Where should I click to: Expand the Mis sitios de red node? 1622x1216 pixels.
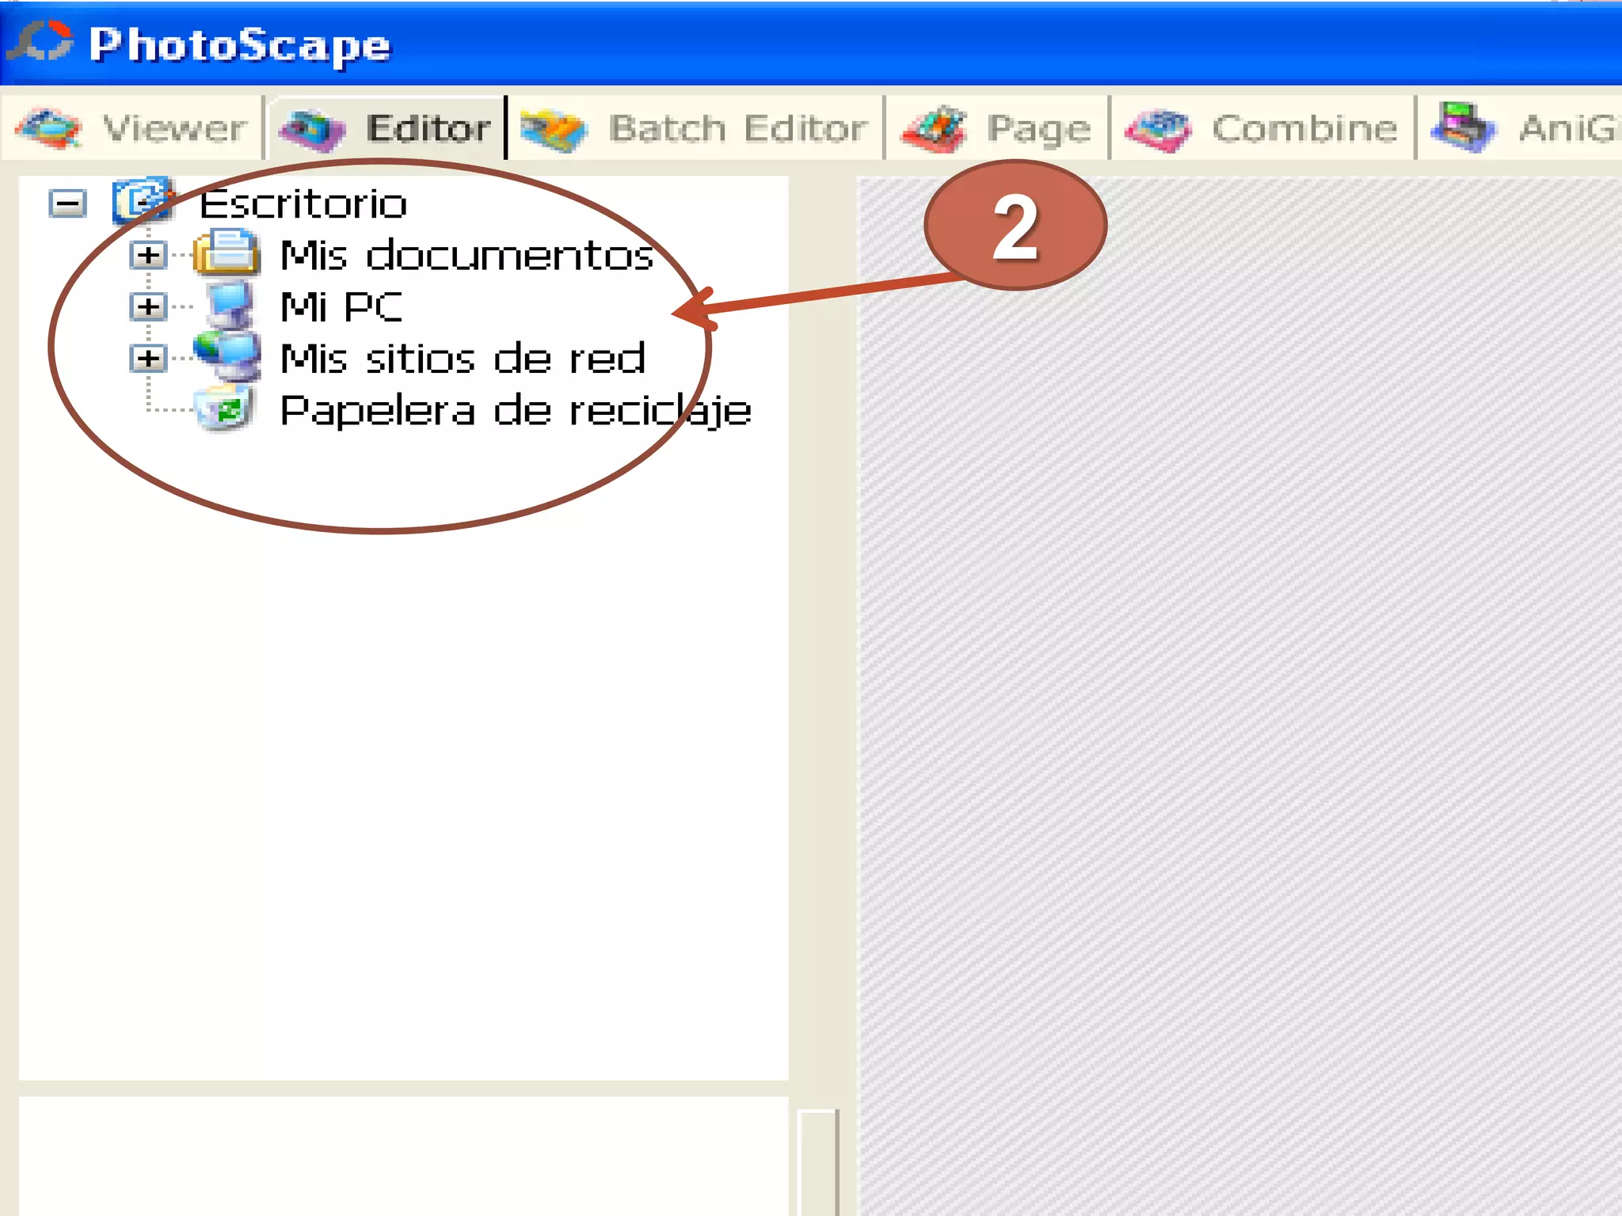click(x=148, y=359)
